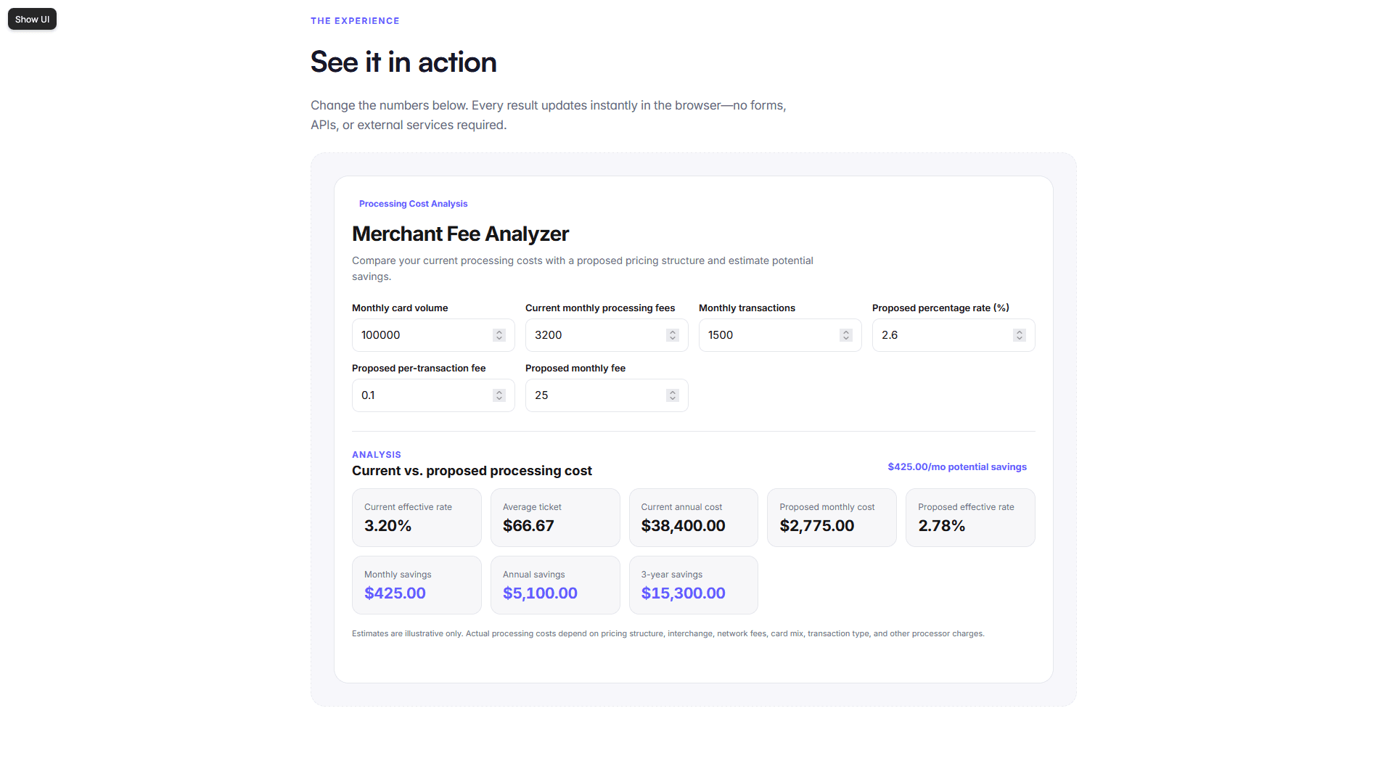Click the Proposed per-transaction fee label
The height and width of the screenshot is (777, 1386).
coord(419,369)
